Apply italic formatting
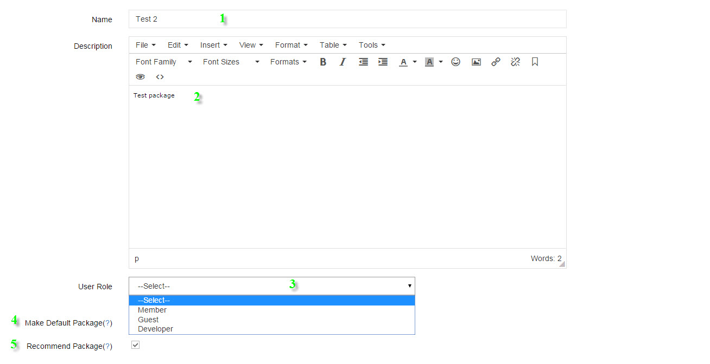 coord(343,62)
